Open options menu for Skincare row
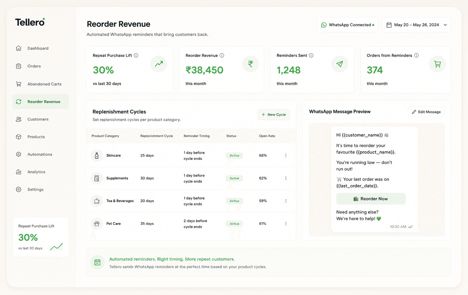 [286, 155]
